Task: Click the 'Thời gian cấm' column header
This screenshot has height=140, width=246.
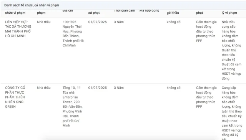Action: pos(125,11)
